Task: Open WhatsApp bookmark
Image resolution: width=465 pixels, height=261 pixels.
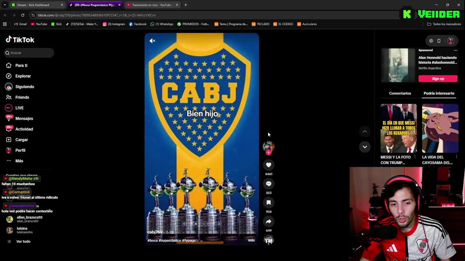Action: pos(162,24)
